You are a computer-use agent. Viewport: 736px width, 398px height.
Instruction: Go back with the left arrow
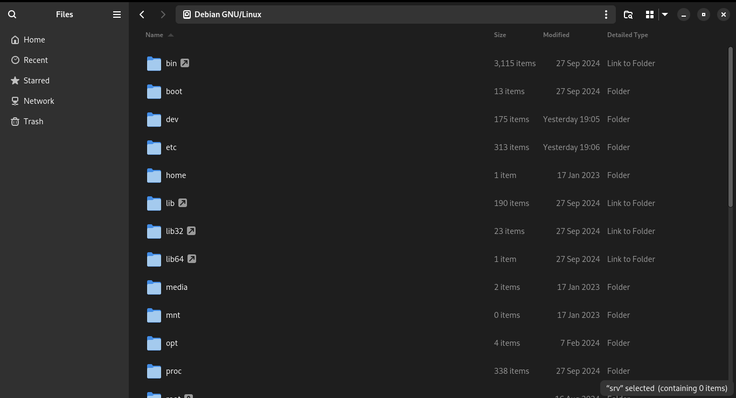coord(142,15)
